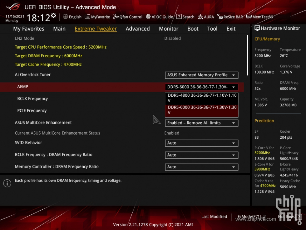This screenshot has width=306, height=230.
Task: Click Target CPU Performance Core Speed text
Action: tap(61, 47)
